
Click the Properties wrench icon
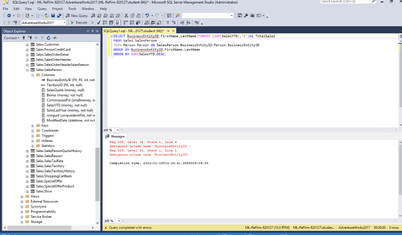tap(246, 16)
